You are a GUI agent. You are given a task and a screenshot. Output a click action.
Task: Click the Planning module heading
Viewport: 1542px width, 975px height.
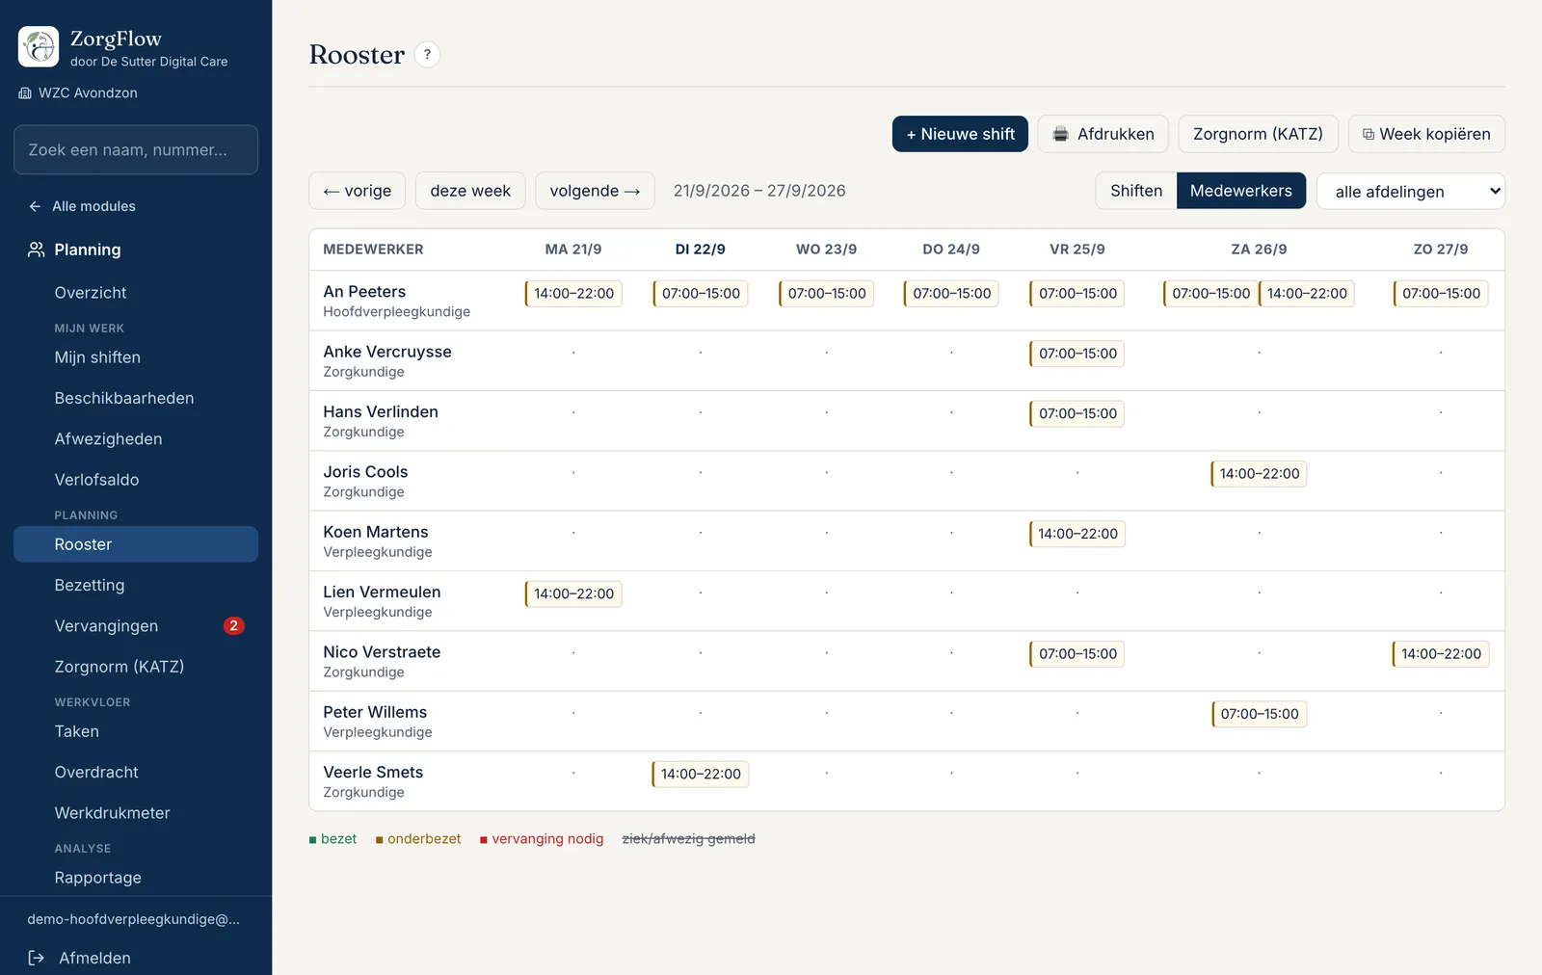pyautogui.click(x=88, y=250)
